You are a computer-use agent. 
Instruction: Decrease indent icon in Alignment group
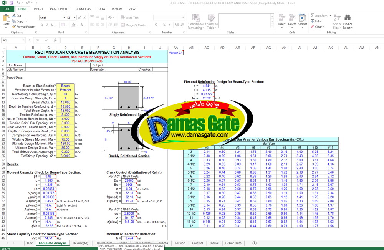coord(110,25)
